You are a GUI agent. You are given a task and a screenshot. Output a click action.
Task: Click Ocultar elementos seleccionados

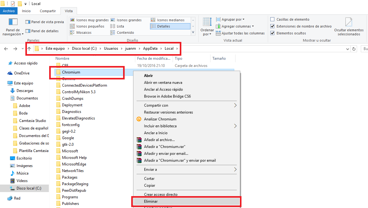(349, 27)
